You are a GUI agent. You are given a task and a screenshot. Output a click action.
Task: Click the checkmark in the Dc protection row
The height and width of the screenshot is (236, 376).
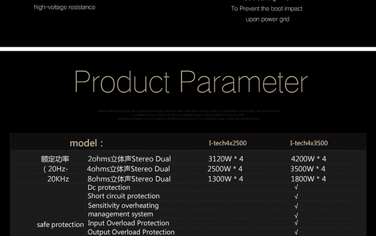pos(296,187)
